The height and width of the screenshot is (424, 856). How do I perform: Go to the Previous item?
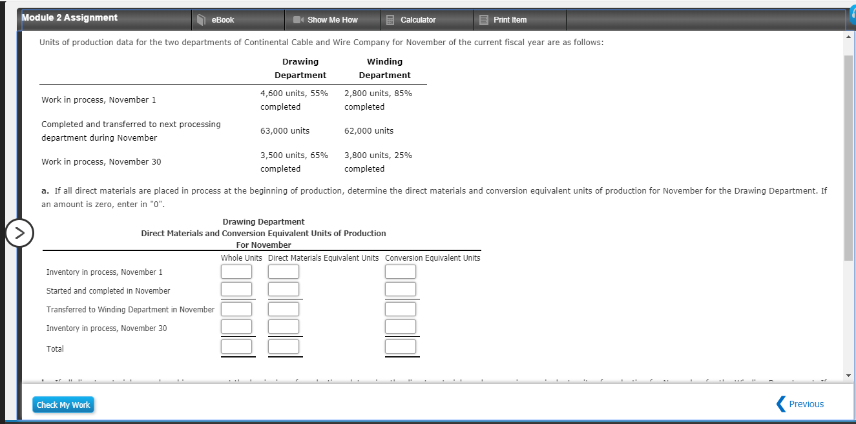tap(806, 404)
